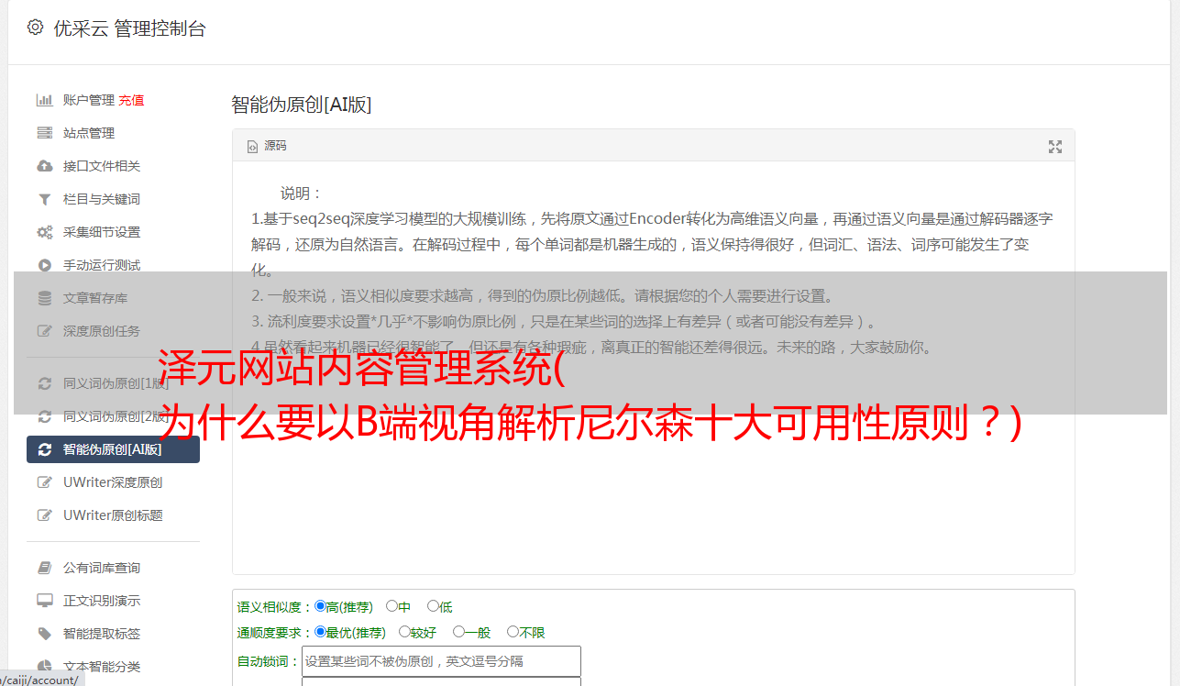Open the 智能伪原创[AI版] menu item

coord(113,449)
